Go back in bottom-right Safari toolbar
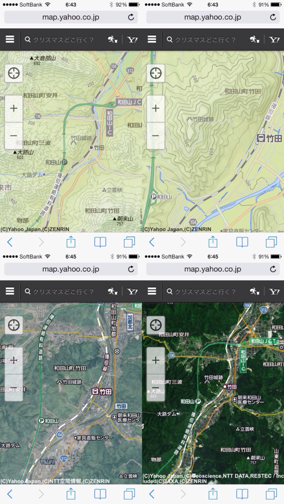The image size is (284, 504). pos(151,494)
